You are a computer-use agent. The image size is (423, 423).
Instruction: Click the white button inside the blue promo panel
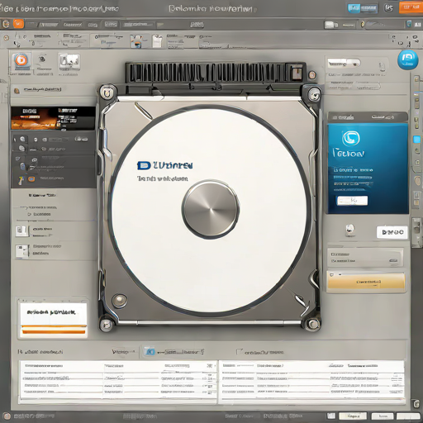coord(352,201)
